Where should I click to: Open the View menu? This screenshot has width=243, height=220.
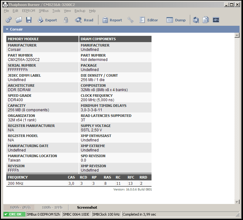tap(67, 11)
